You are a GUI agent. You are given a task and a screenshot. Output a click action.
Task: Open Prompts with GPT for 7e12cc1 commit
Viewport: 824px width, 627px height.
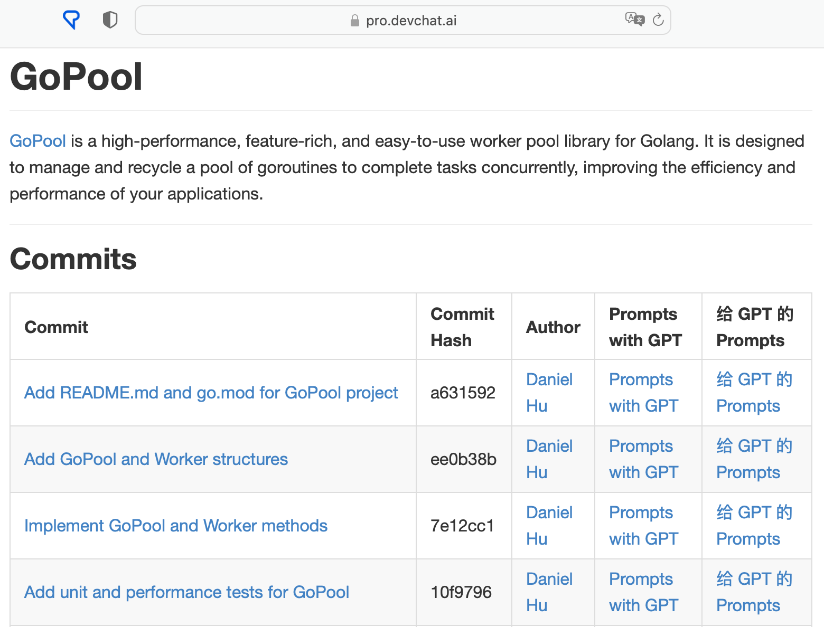[643, 526]
